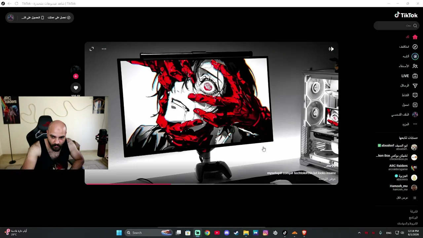Click the Terms and Policies footer link
This screenshot has width=423, height=238.
click(407, 223)
